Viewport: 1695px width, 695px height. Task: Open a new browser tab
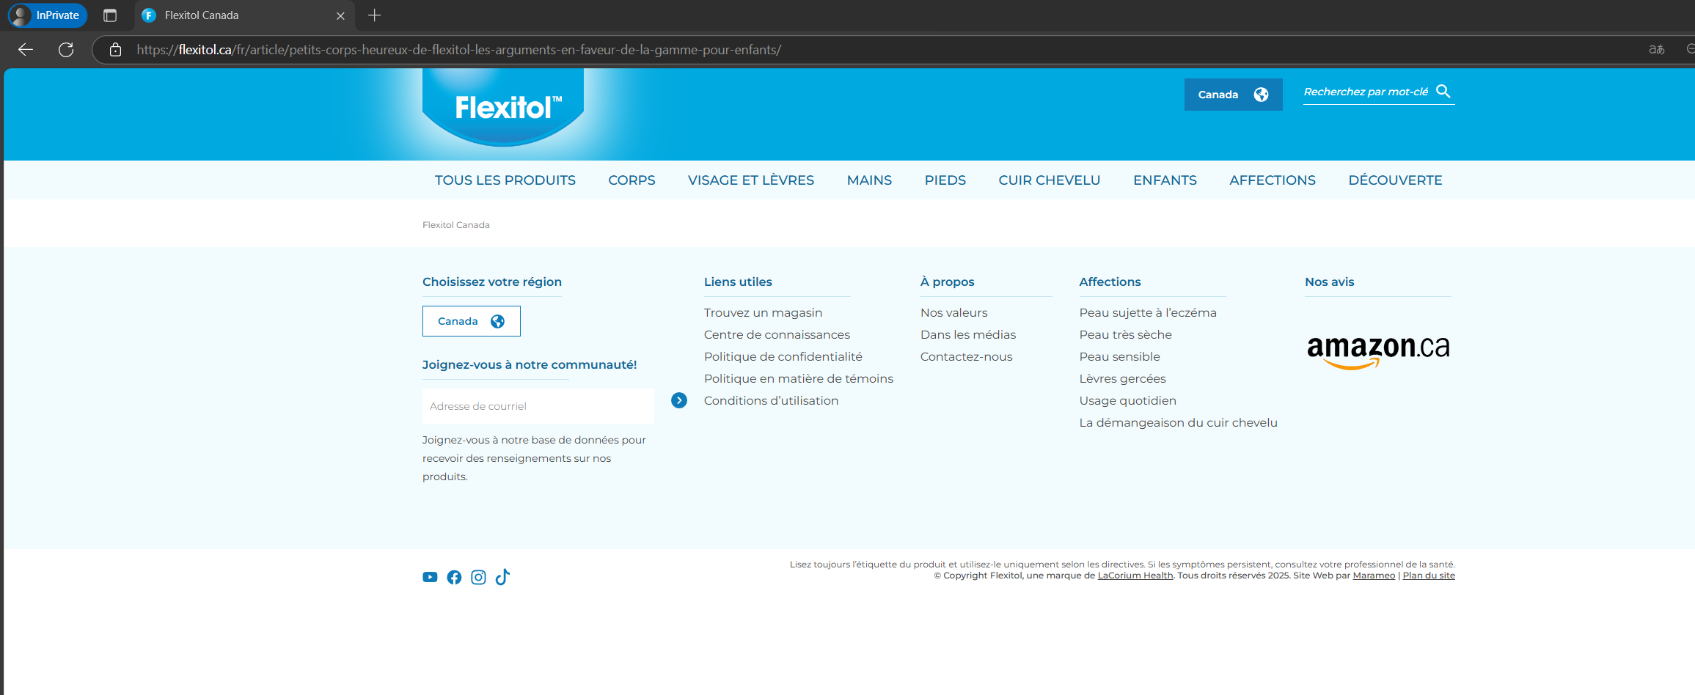(x=374, y=15)
